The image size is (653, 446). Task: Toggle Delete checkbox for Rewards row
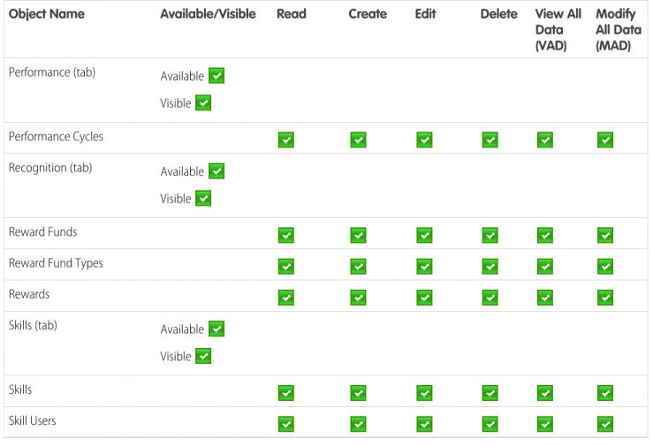[490, 298]
